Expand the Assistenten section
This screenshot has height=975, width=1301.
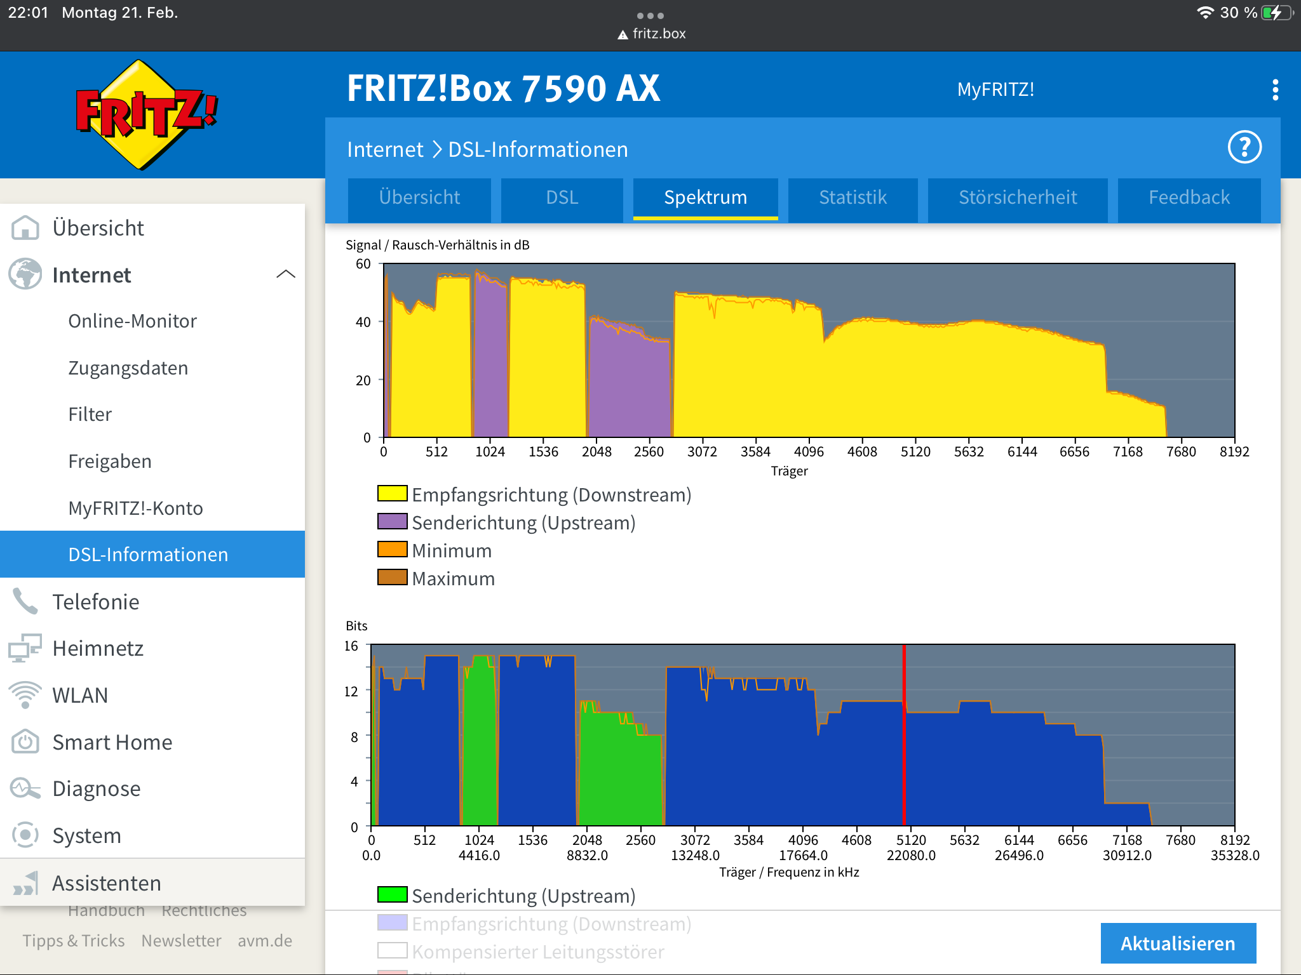point(106,883)
